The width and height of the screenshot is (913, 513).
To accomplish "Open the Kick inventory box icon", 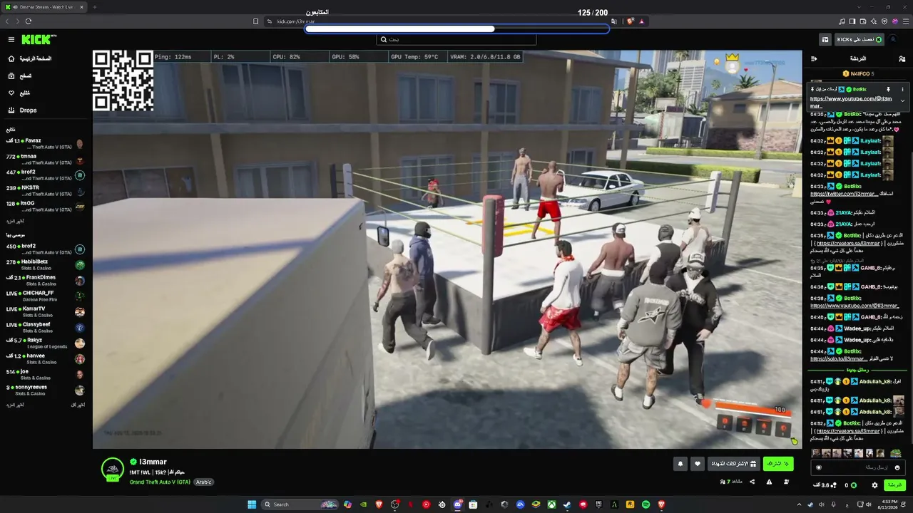I will coord(825,40).
